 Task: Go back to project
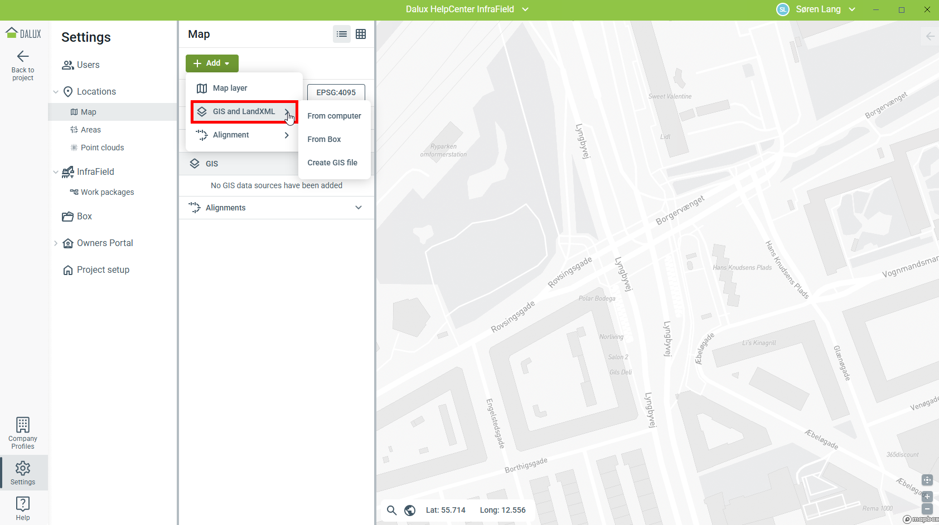tap(23, 65)
